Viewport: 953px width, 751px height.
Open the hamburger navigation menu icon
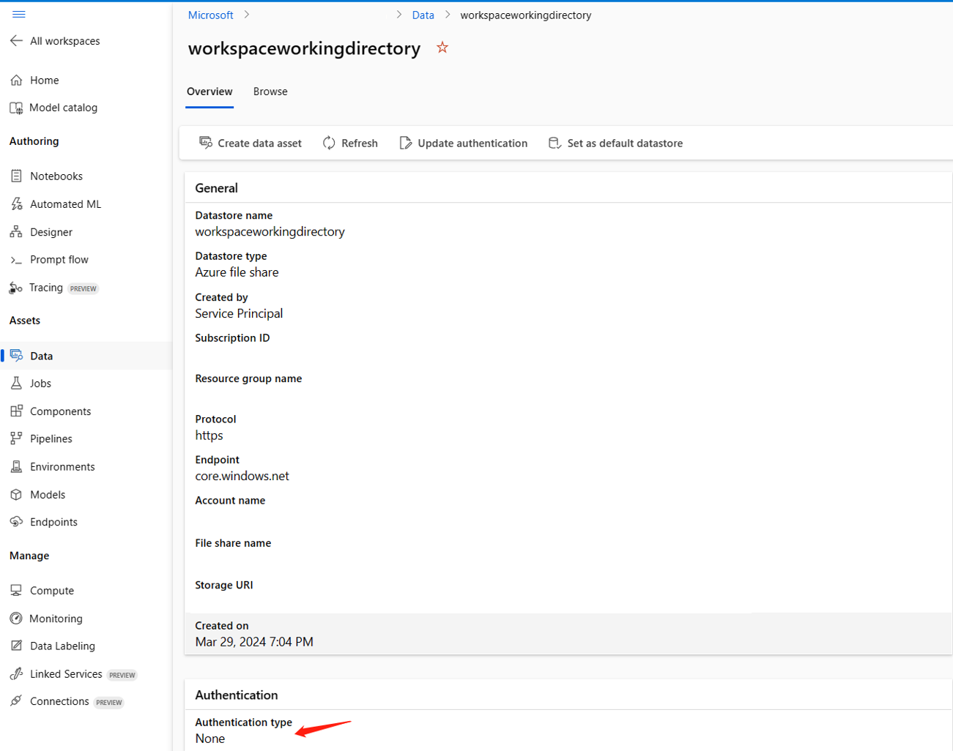coord(19,15)
